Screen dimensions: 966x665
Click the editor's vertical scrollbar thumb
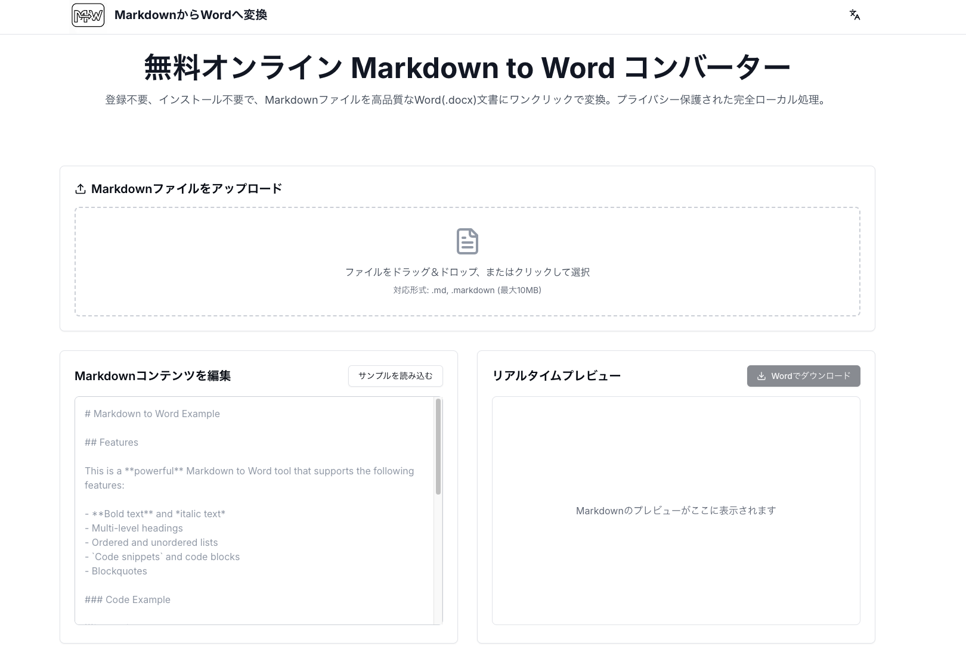[438, 447]
